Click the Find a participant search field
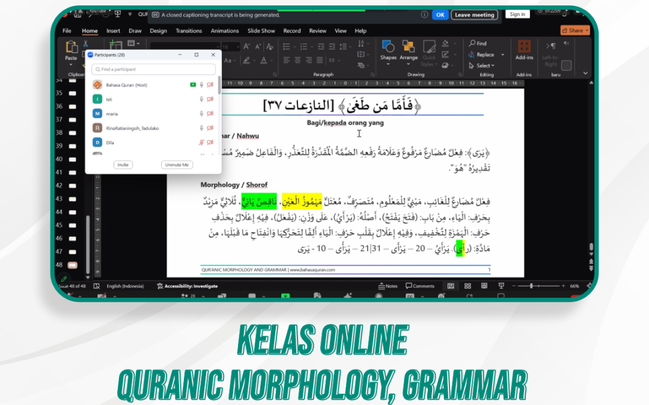Screen dimensions: 649x405 pos(154,70)
